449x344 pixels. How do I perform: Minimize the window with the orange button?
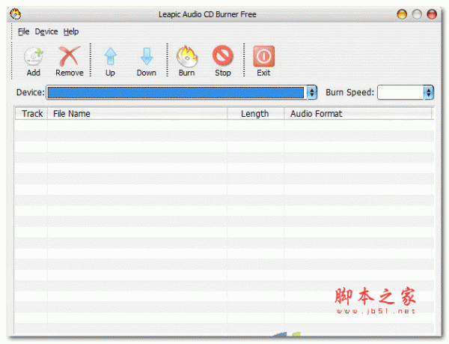[x=402, y=14]
